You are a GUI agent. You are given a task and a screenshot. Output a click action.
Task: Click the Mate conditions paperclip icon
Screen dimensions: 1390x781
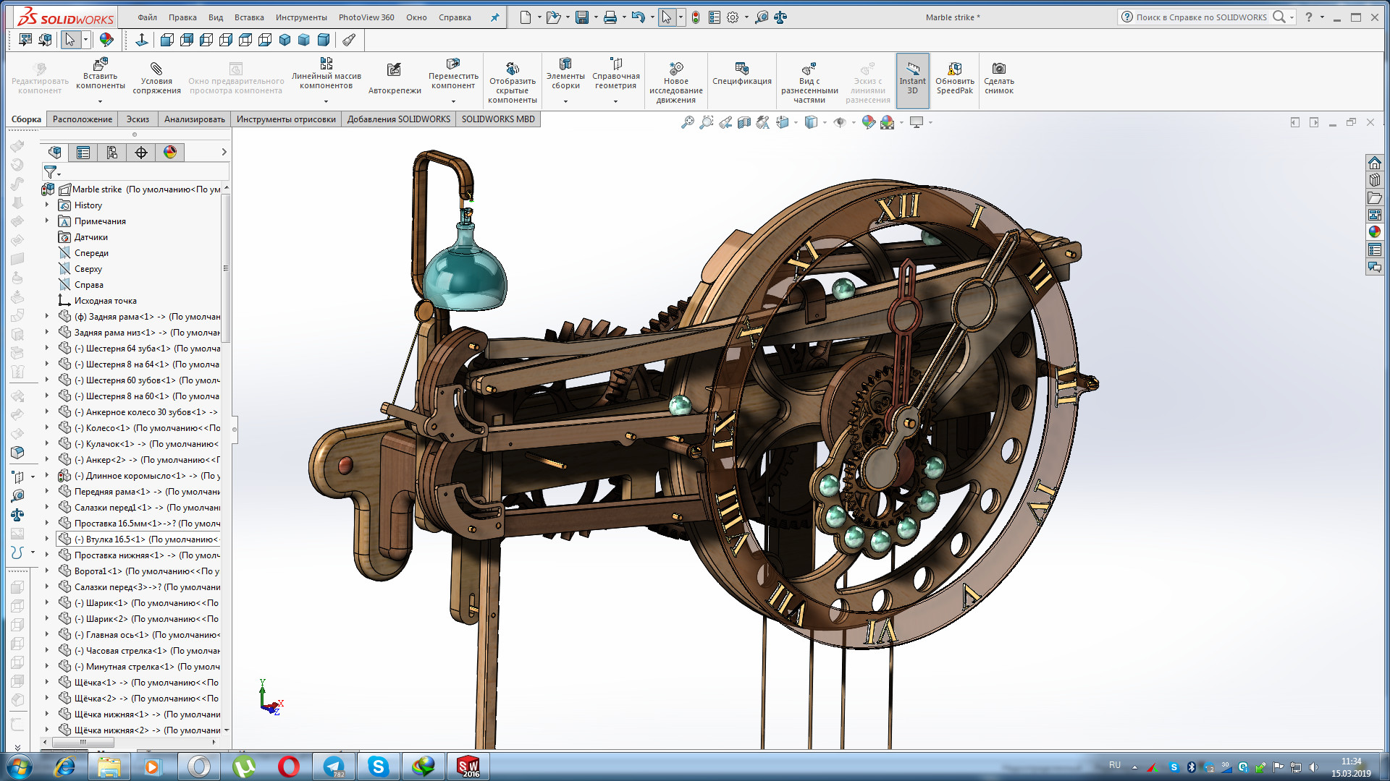coord(156,69)
